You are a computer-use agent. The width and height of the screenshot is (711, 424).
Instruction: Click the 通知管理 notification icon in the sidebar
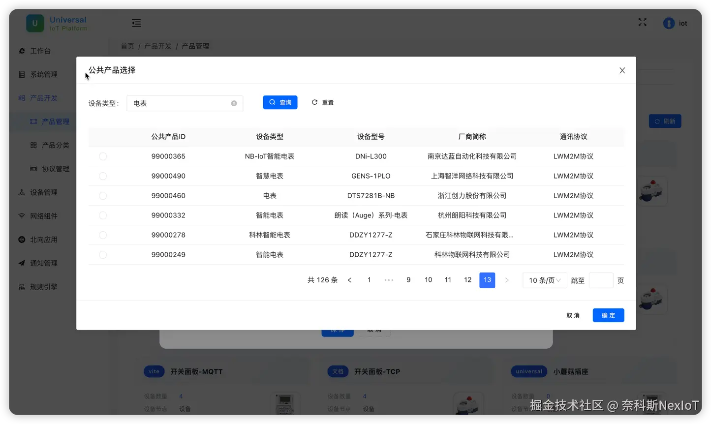(21, 263)
